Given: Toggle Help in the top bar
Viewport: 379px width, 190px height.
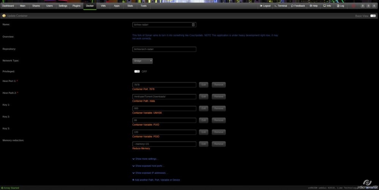Looking at the screenshot, I should pyautogui.click(x=313, y=6).
